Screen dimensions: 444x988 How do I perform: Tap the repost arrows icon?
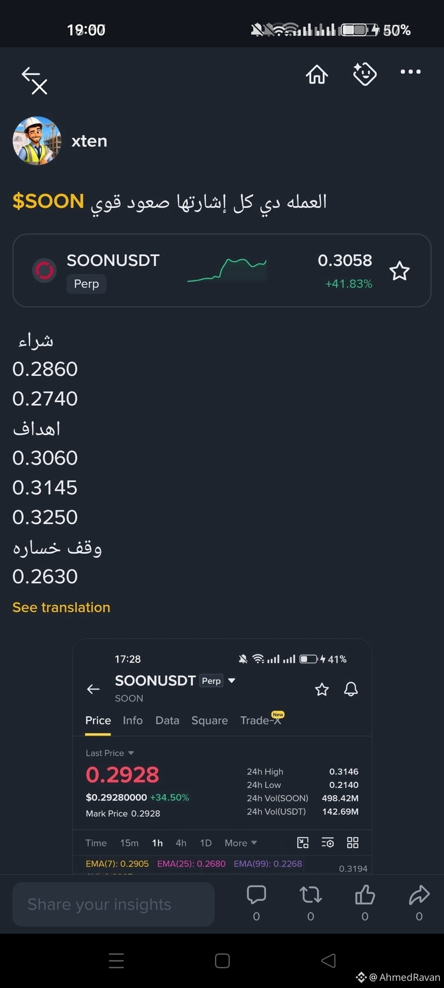click(x=311, y=895)
